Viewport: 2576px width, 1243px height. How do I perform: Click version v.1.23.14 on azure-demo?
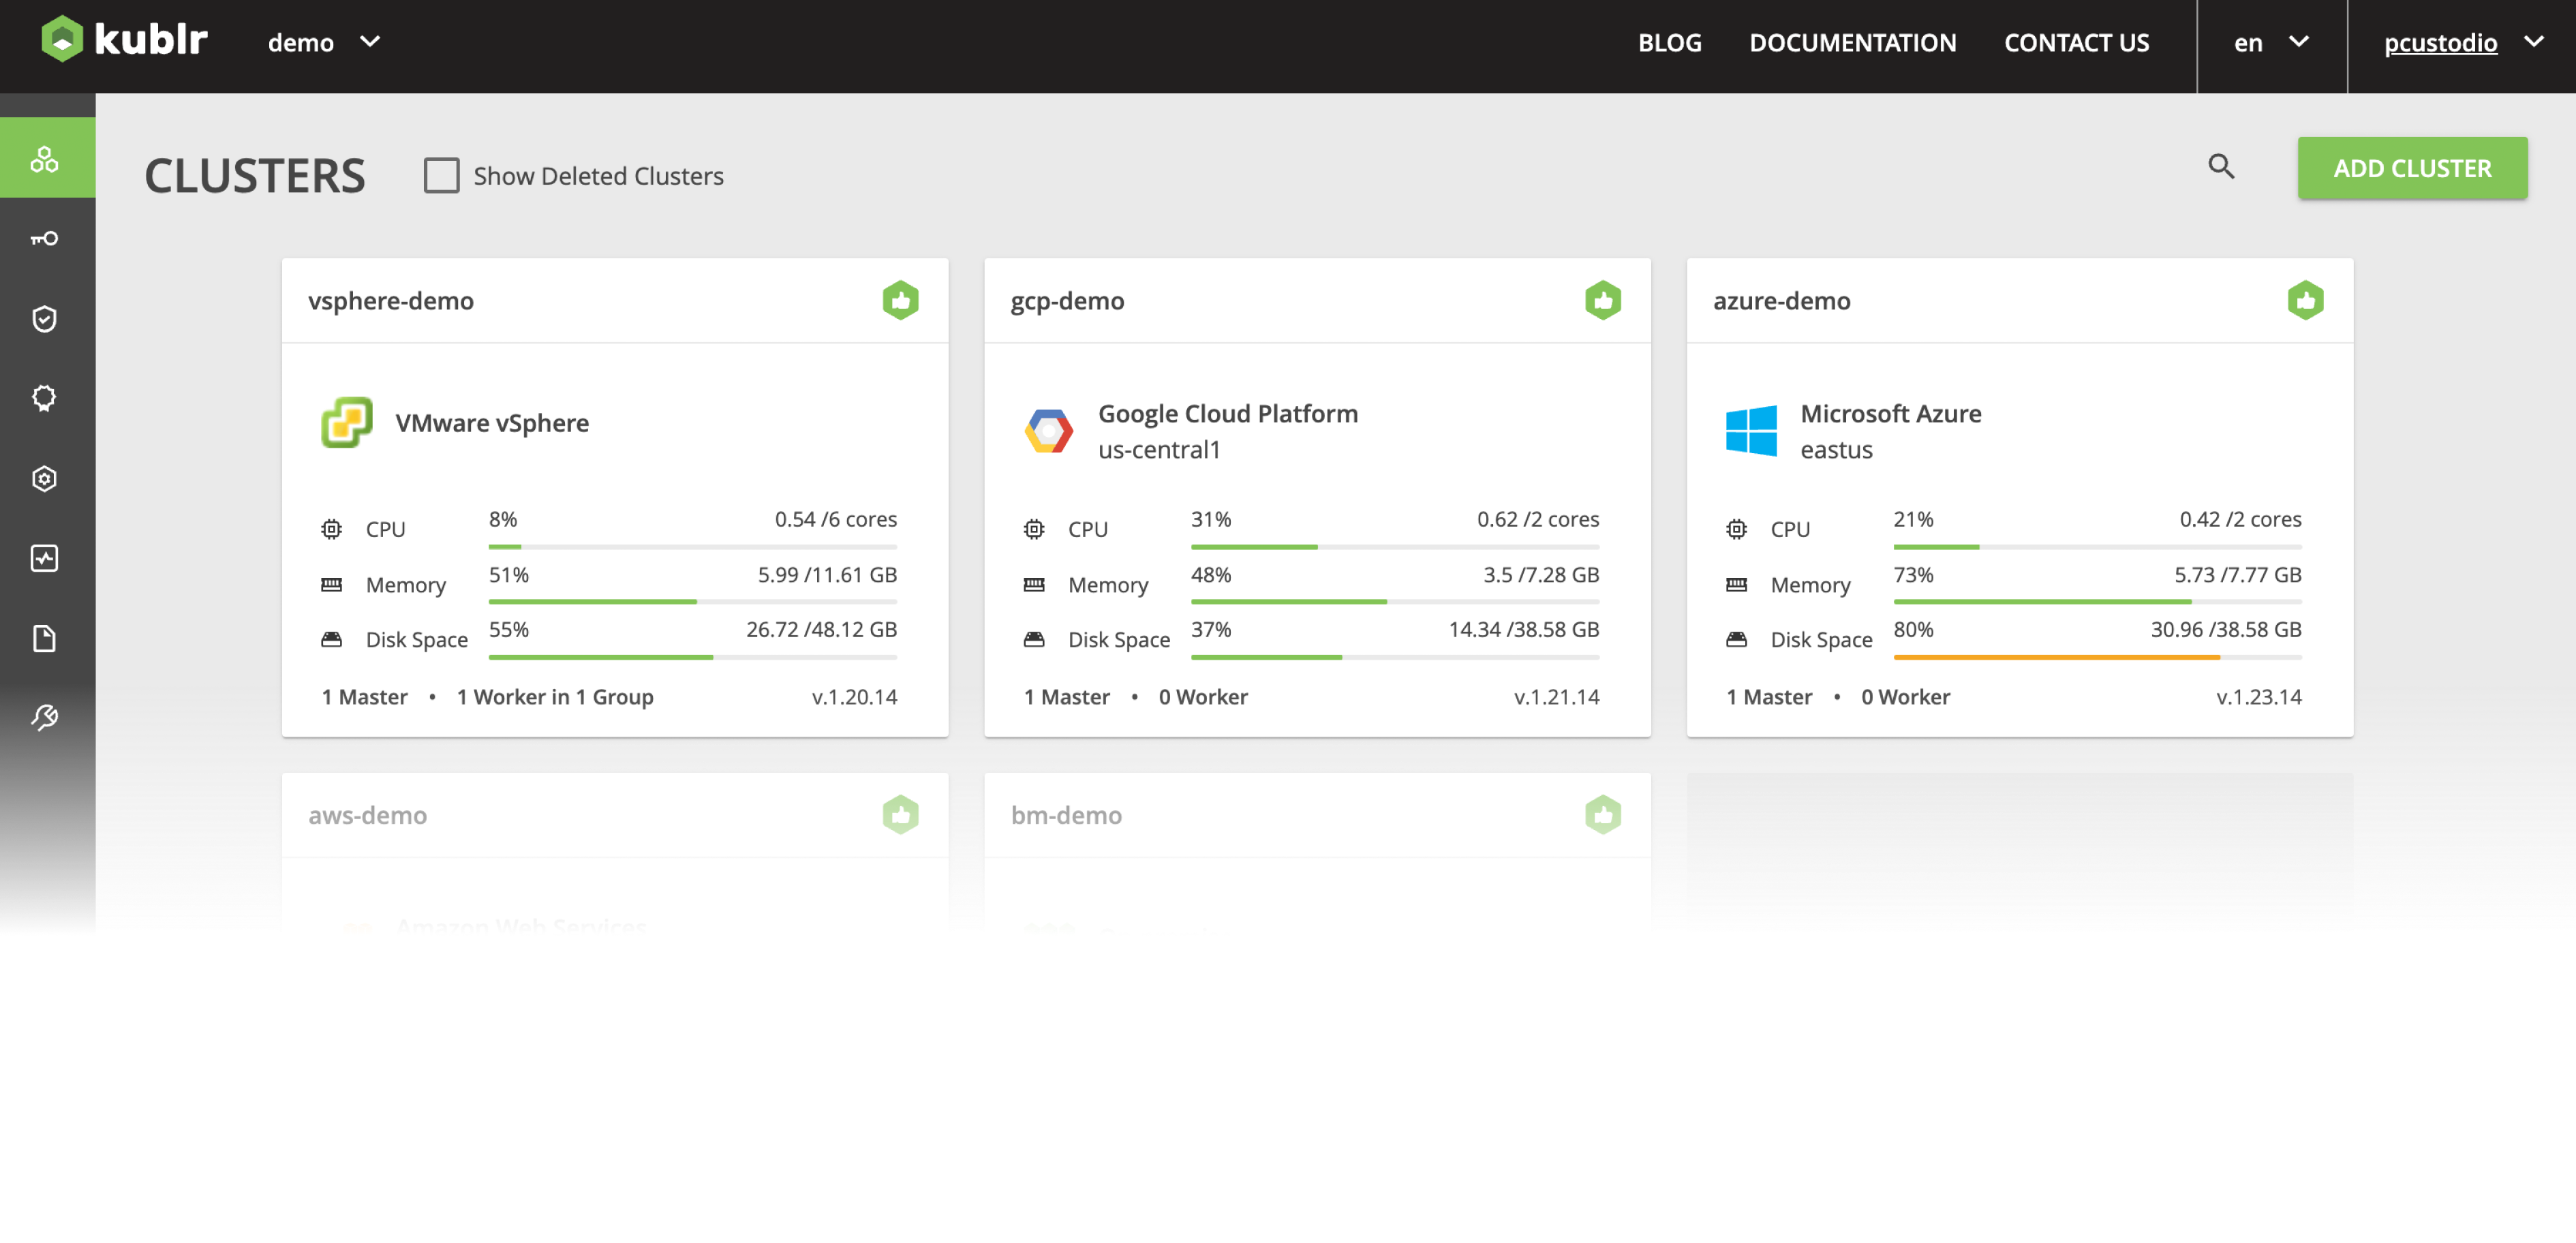coord(2258,696)
